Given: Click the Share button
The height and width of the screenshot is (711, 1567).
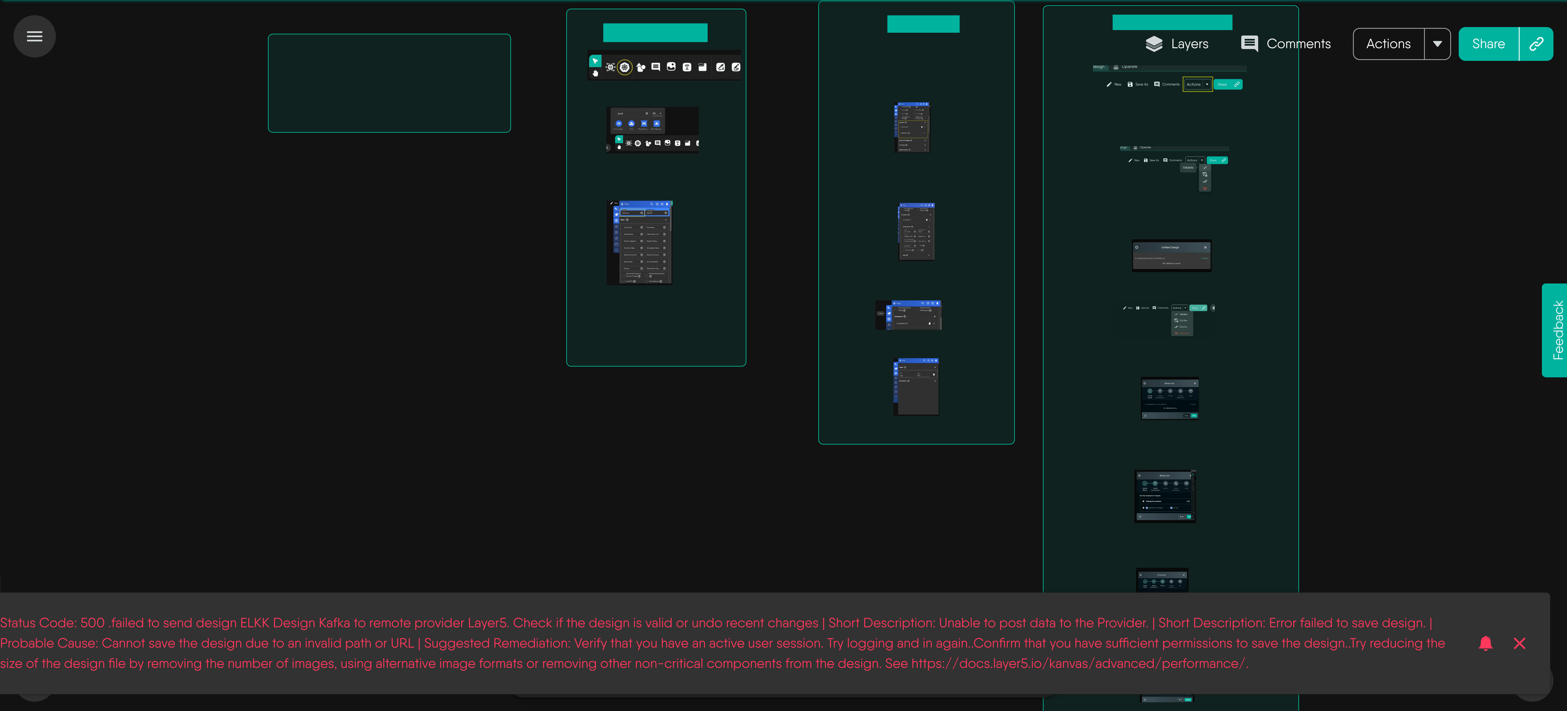Looking at the screenshot, I should point(1489,44).
